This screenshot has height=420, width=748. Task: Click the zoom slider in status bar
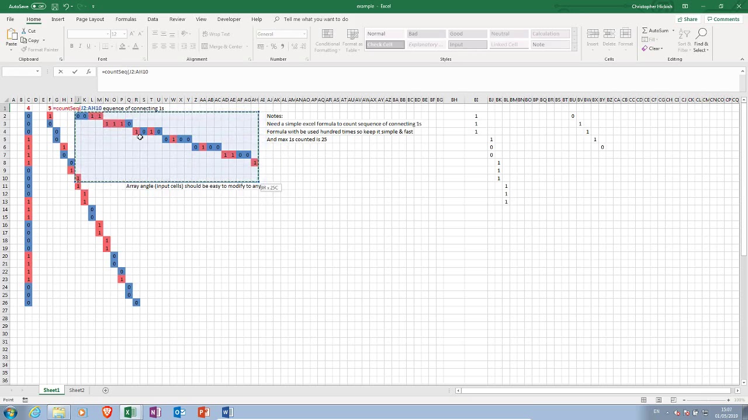706,400
